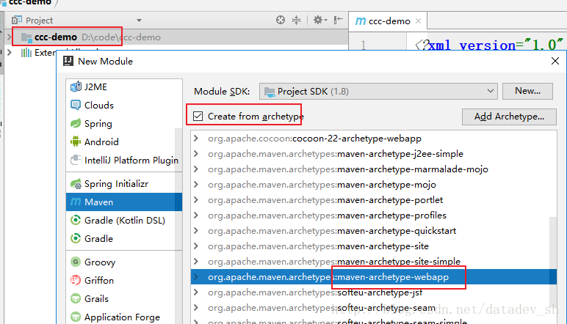Select IntelliJ Platform Plugin icon
The image size is (567, 324).
pos(76,160)
